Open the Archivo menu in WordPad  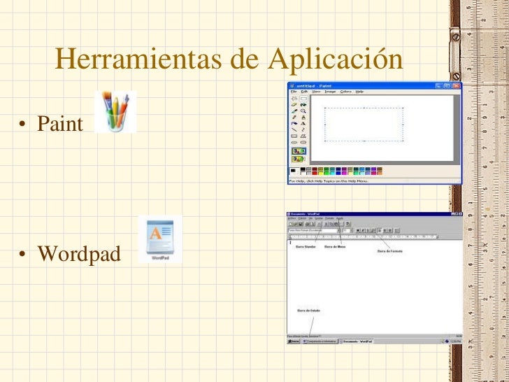coord(292,218)
